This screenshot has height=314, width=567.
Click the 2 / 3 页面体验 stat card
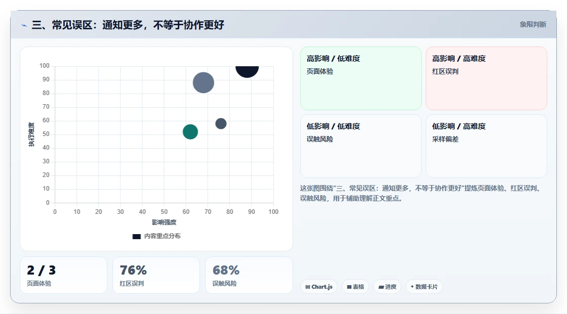coord(64,275)
